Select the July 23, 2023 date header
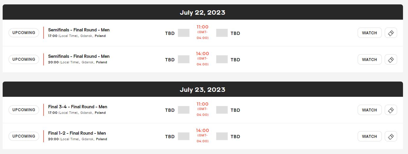 (x=203, y=89)
